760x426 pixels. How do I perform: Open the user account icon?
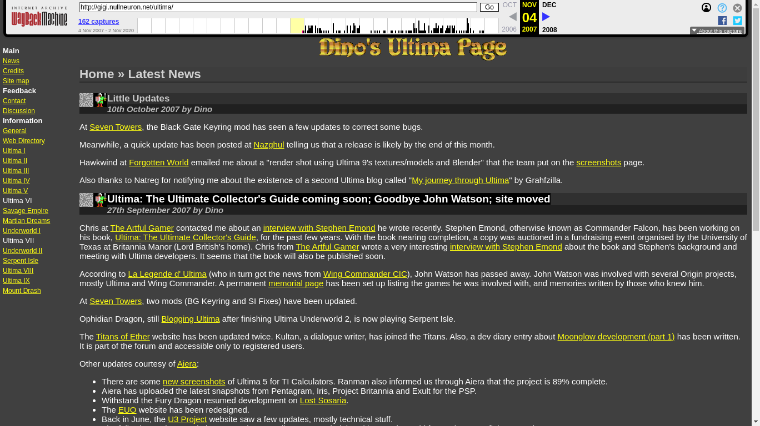point(706,8)
